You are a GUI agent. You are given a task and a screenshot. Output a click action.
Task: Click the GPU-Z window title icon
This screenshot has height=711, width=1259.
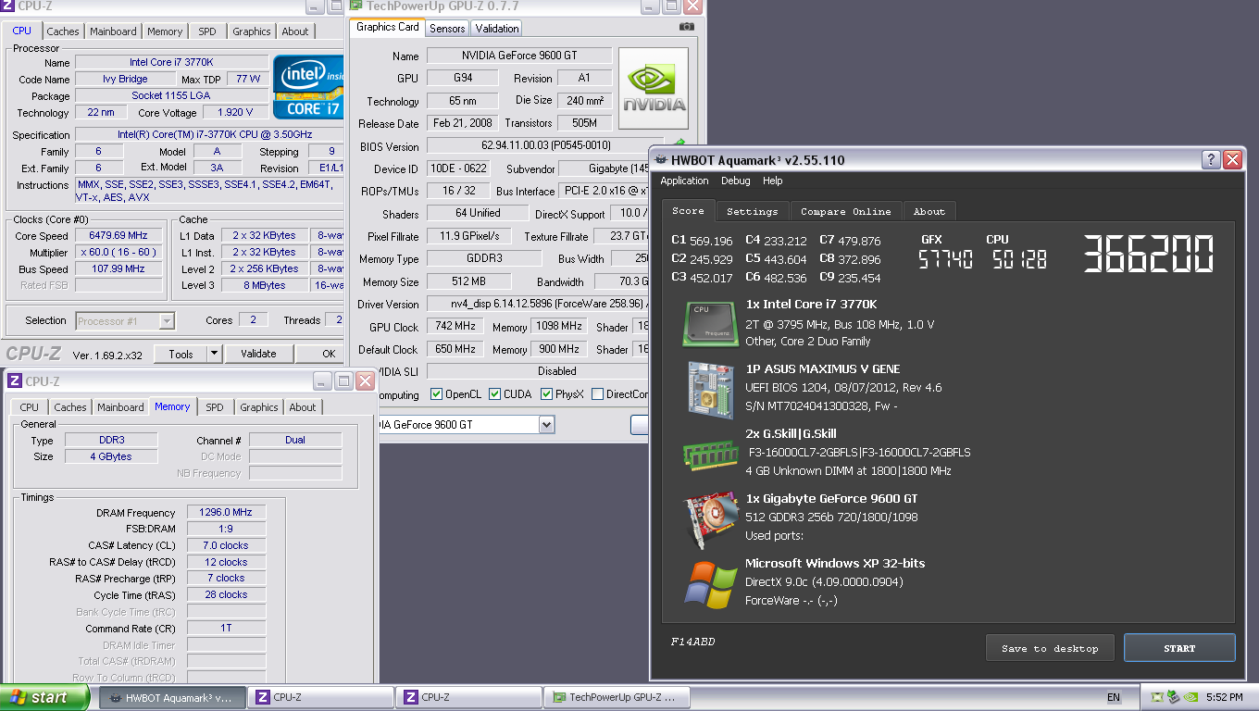click(355, 6)
